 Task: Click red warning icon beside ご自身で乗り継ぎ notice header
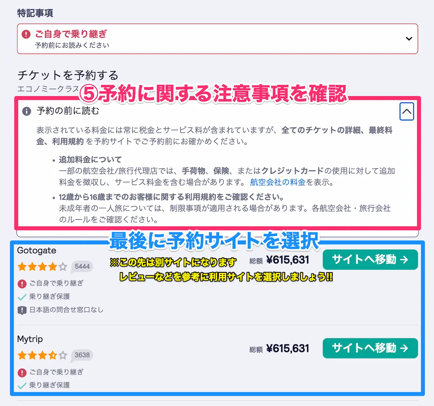point(26,34)
